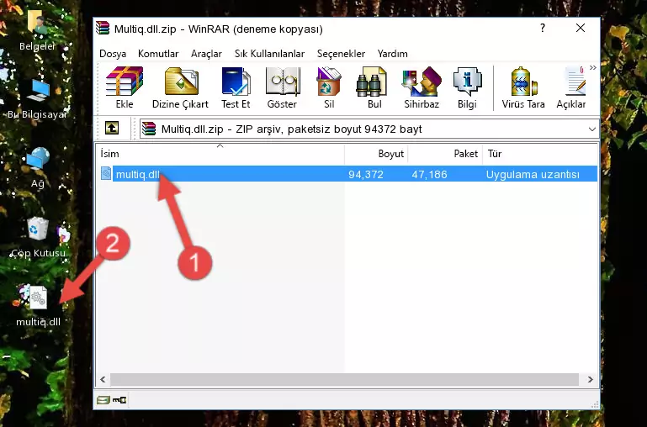Click the drive icon in status bar
The image size is (647, 427).
pos(103,400)
